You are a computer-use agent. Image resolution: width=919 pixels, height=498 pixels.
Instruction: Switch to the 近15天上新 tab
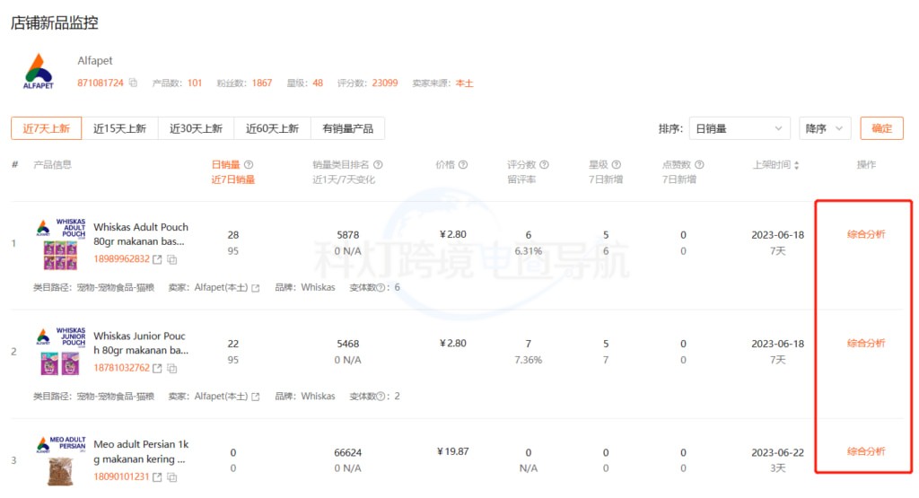(119, 128)
